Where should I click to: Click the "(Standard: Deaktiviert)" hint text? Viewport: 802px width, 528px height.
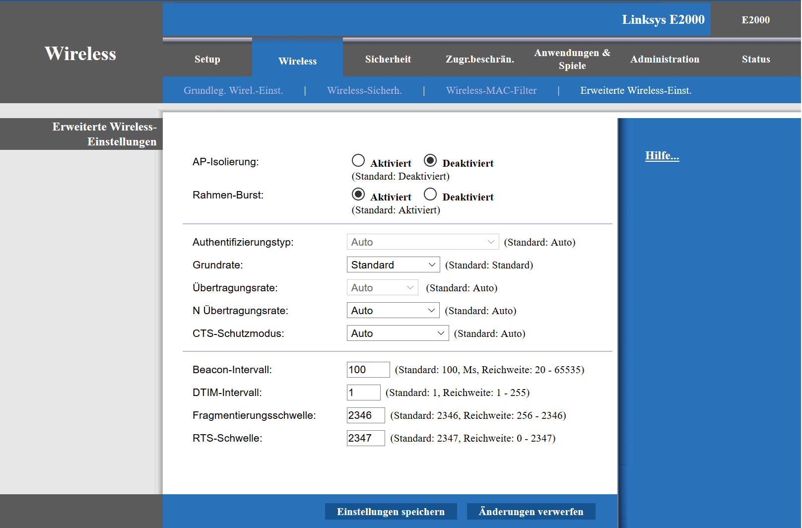pyautogui.click(x=401, y=176)
